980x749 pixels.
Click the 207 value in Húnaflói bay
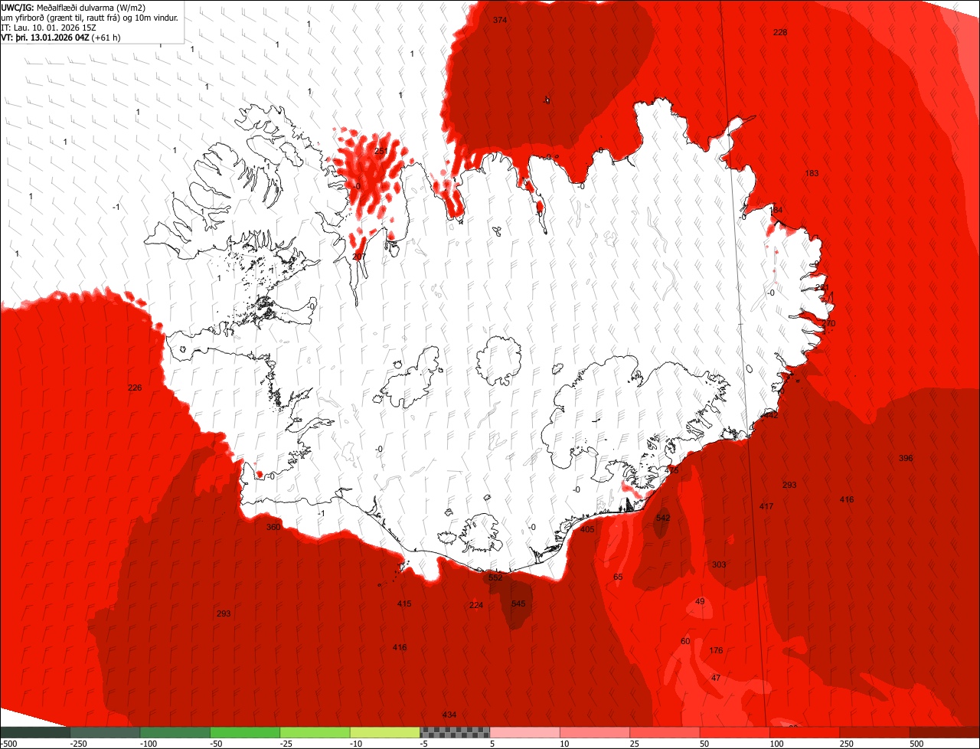359,256
